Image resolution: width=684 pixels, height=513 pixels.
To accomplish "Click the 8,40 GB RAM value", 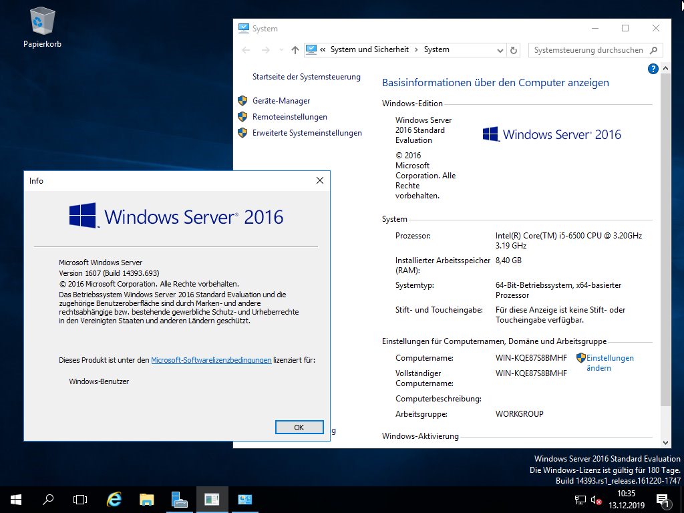I will (x=508, y=261).
